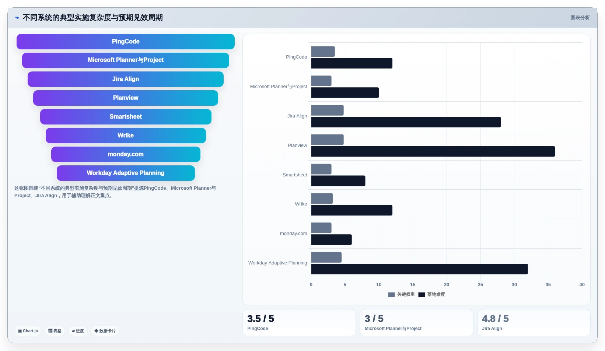Click the Wrike y-axis label

click(x=301, y=204)
